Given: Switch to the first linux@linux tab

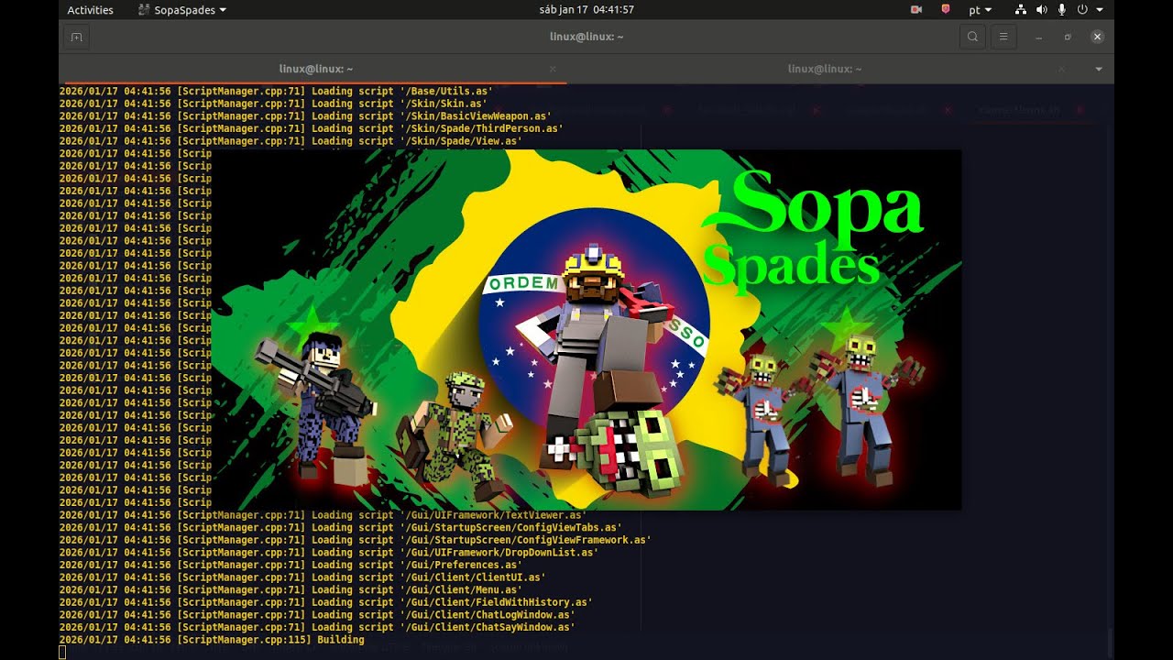Looking at the screenshot, I should [x=315, y=69].
